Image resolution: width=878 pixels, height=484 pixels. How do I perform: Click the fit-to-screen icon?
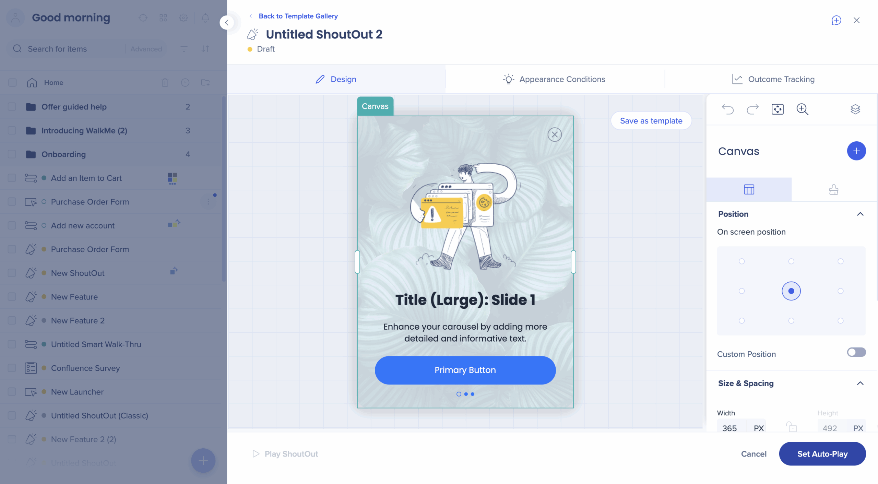tap(778, 109)
